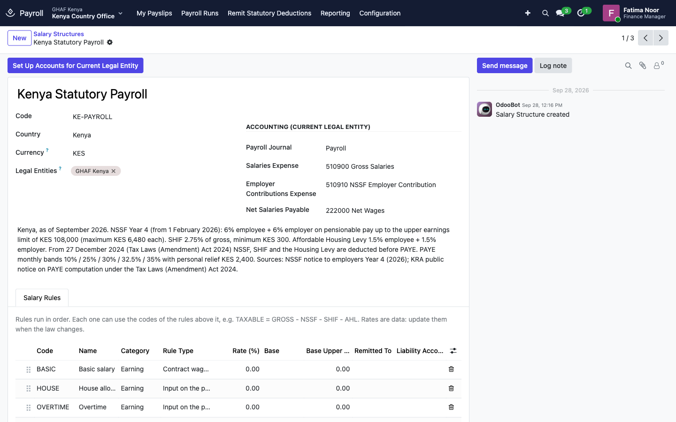Open Remit Statutory Deductions menu

[x=269, y=13]
